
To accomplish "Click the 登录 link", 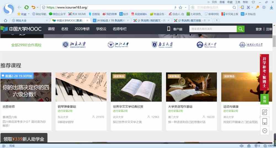I will tap(259, 29).
